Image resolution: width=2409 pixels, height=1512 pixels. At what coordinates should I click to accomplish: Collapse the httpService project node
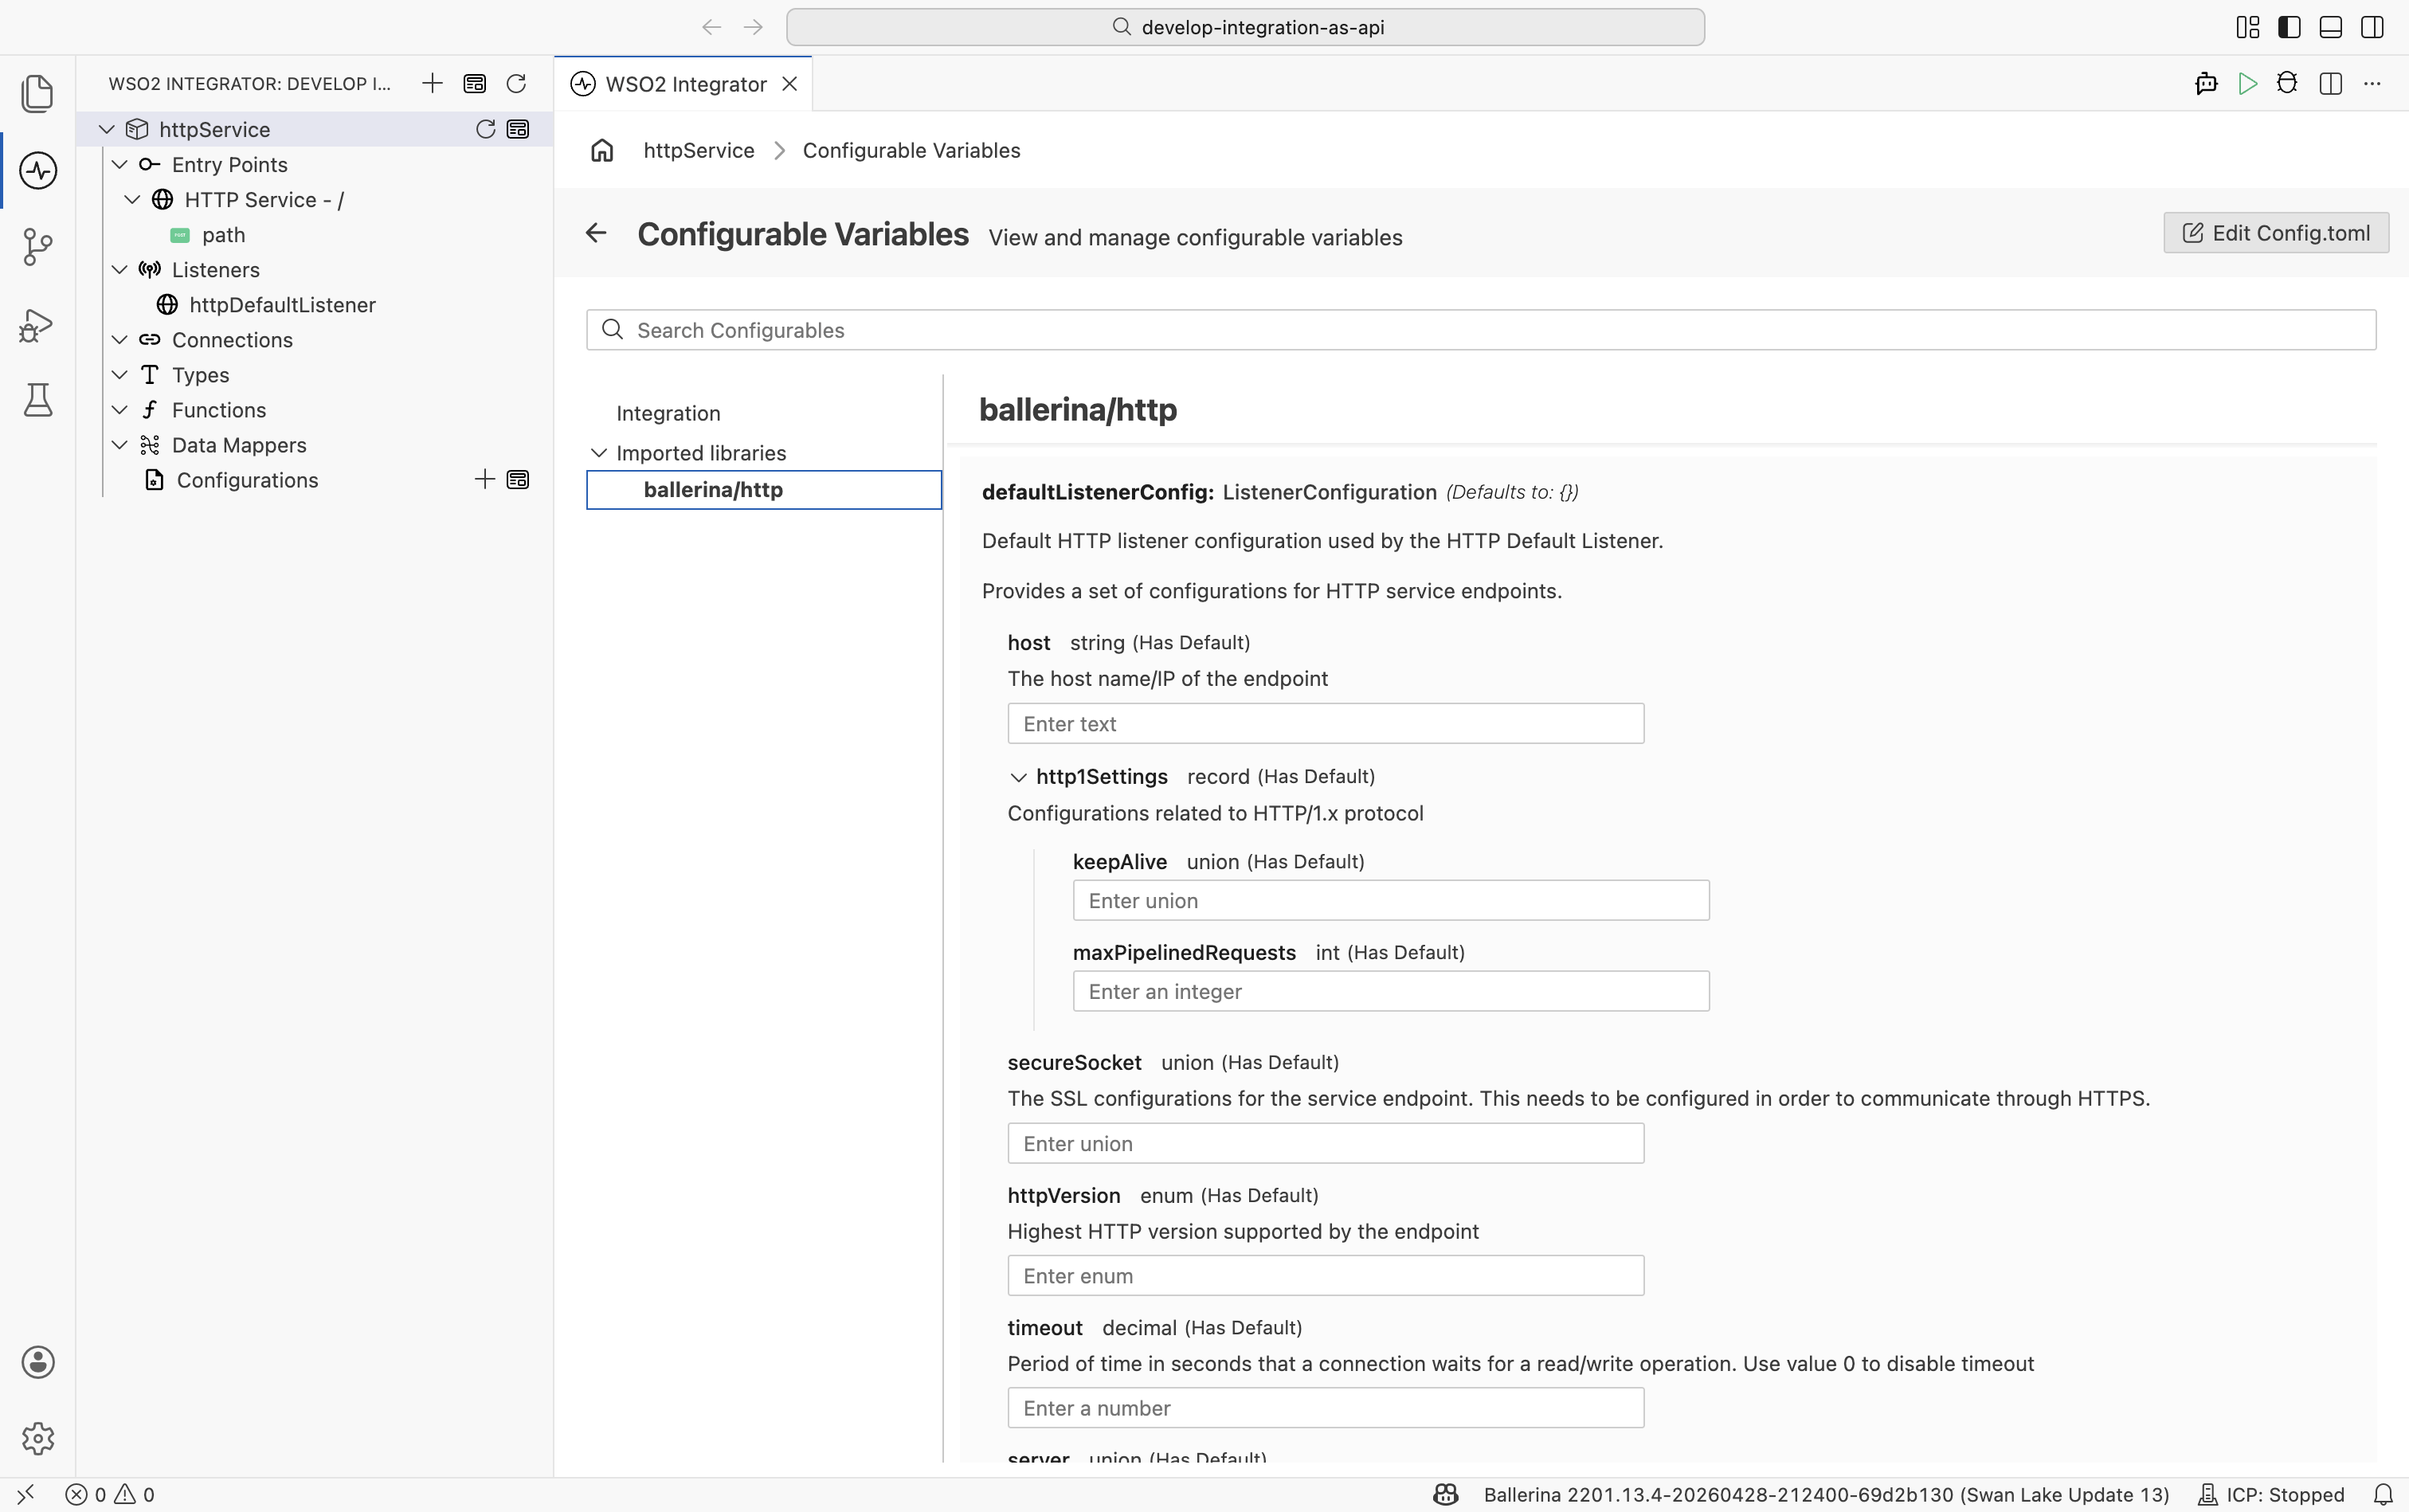107,129
